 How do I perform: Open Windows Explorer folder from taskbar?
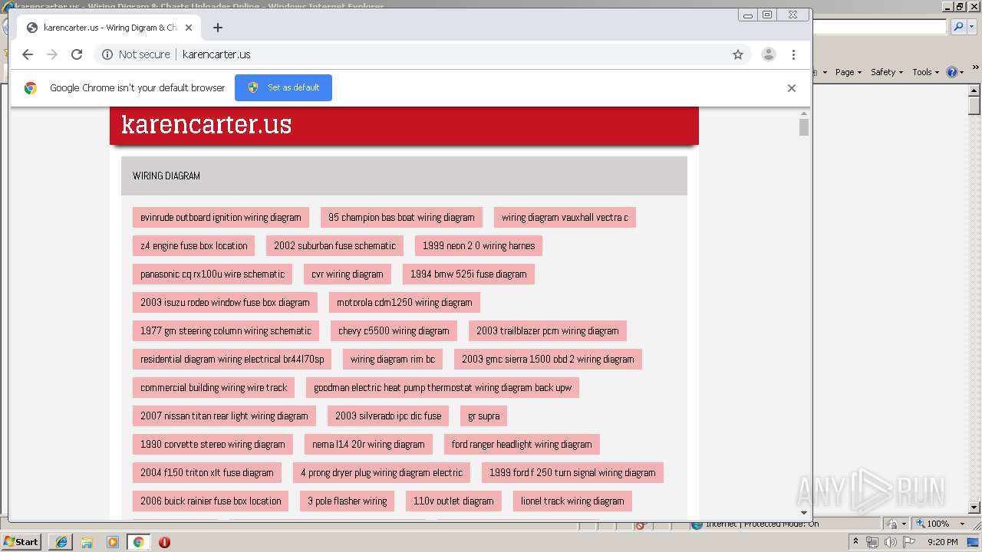pos(87,542)
